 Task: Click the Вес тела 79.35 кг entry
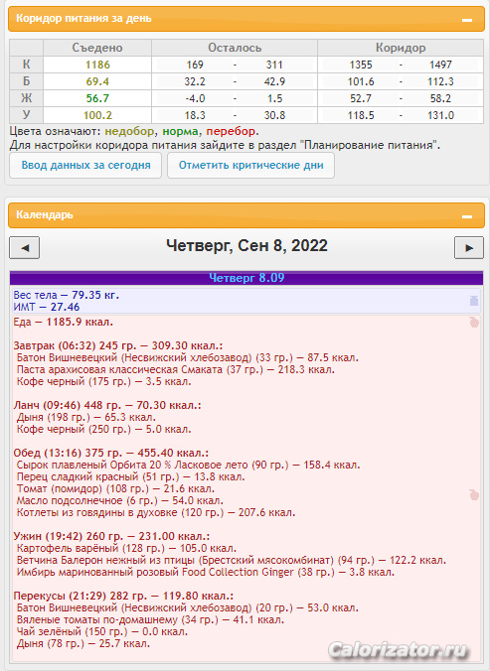tap(66, 295)
